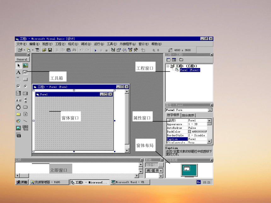Select the vertical scrollbar control tool
Screen dimensions: 271x203
[x=26, y=100]
